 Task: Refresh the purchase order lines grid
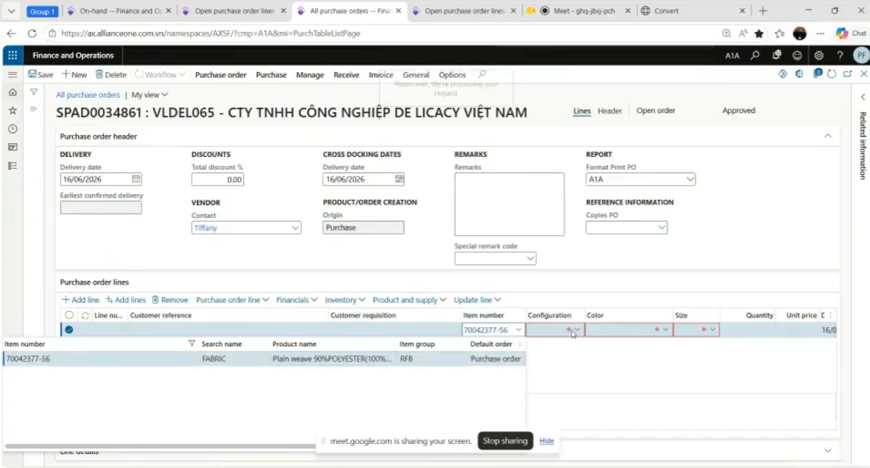(85, 316)
